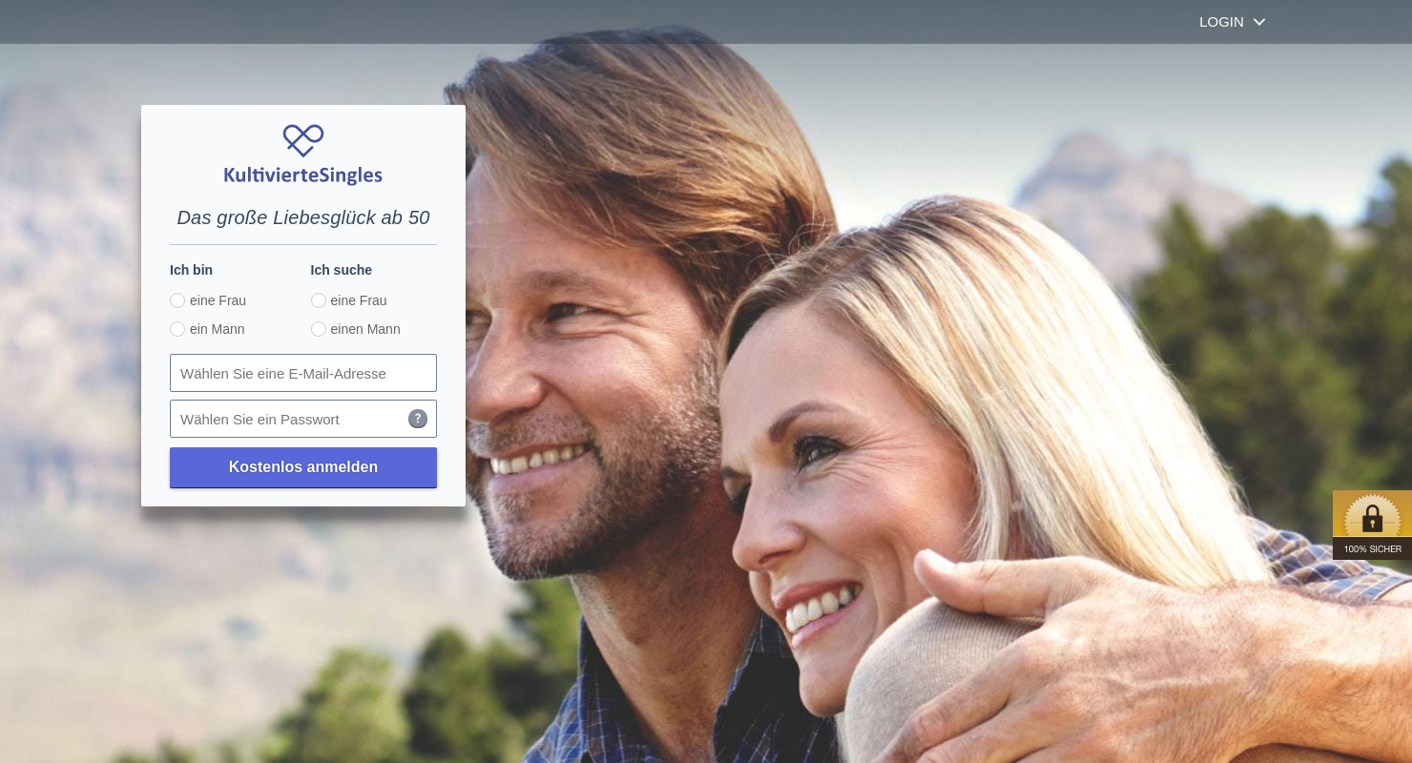This screenshot has height=763, width=1412.
Task: Click the '100% SICHER' label
Action: click(x=1372, y=549)
